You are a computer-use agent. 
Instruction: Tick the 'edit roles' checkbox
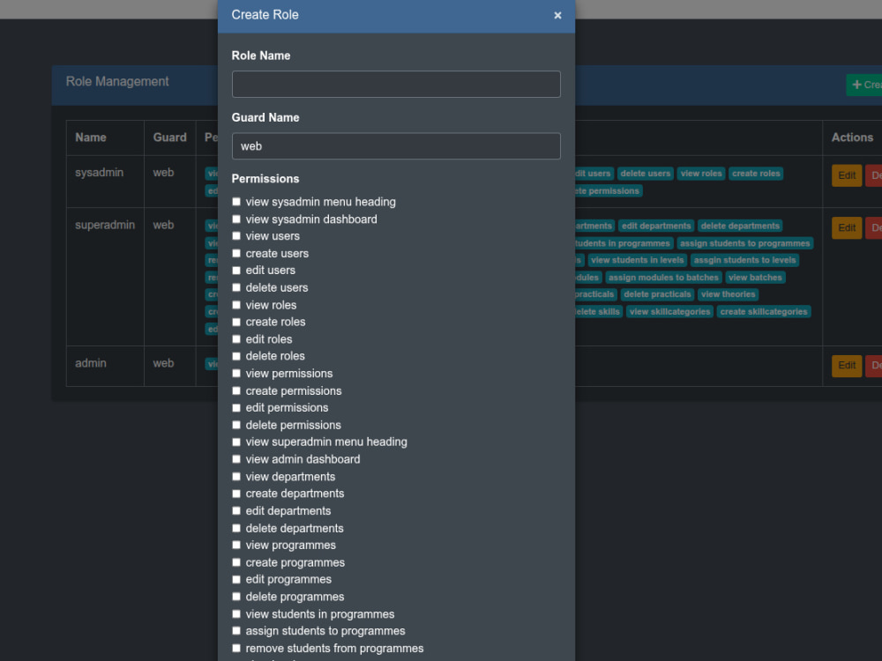[x=236, y=339]
